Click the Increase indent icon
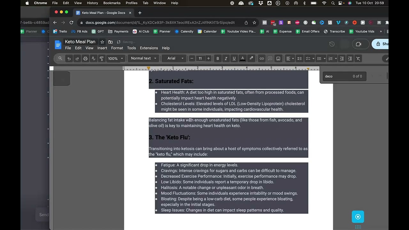This screenshot has width=409, height=230. pos(350,58)
